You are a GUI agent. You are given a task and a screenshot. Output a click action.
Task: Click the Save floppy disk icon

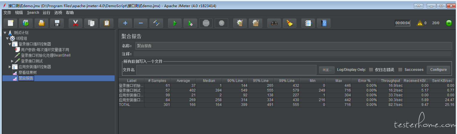pyautogui.click(x=57, y=23)
